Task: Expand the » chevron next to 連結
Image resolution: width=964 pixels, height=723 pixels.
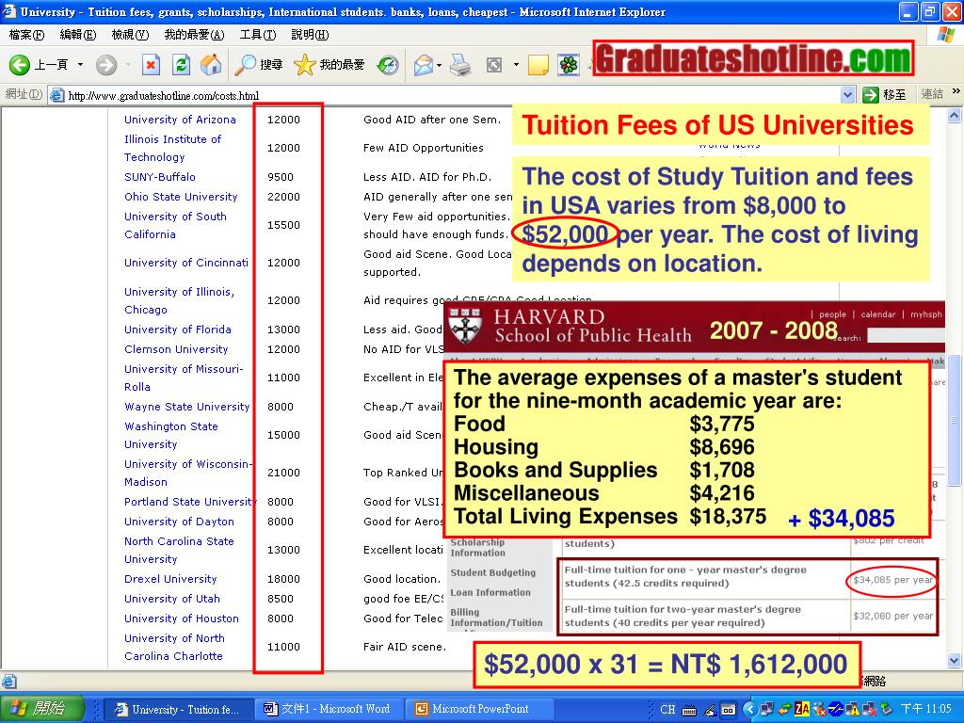Action: [956, 91]
